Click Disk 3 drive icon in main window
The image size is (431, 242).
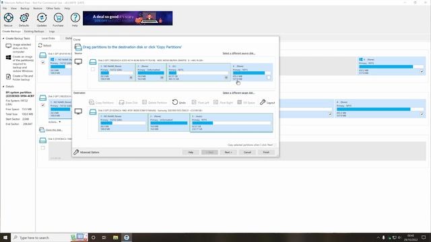(x=43, y=140)
